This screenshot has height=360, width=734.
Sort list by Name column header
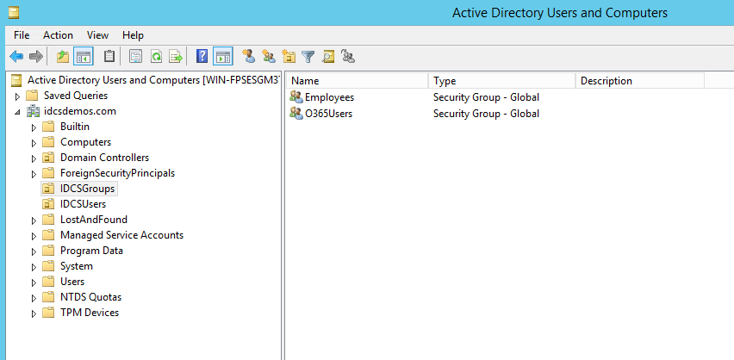356,81
